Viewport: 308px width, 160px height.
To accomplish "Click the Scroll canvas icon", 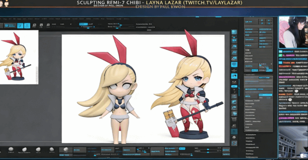I will point(234,41).
